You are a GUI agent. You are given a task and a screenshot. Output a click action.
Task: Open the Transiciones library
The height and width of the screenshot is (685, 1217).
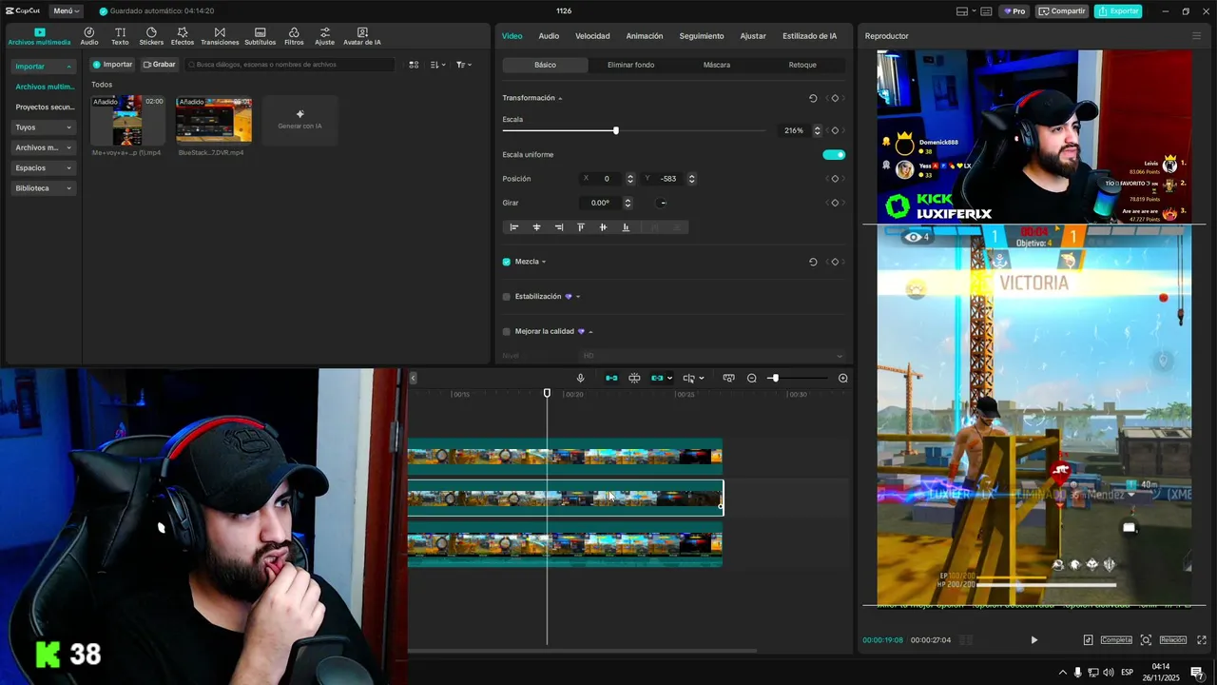[x=220, y=36]
